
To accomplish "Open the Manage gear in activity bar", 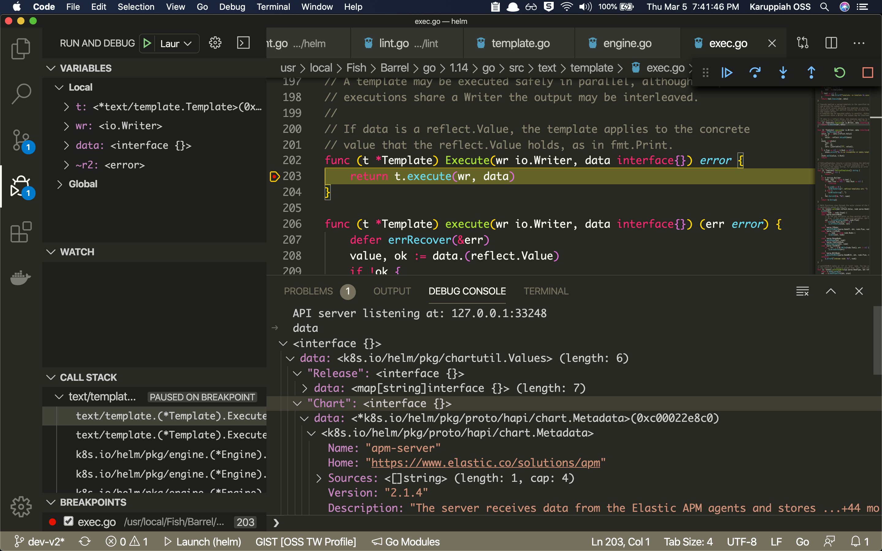I will pos(21,507).
